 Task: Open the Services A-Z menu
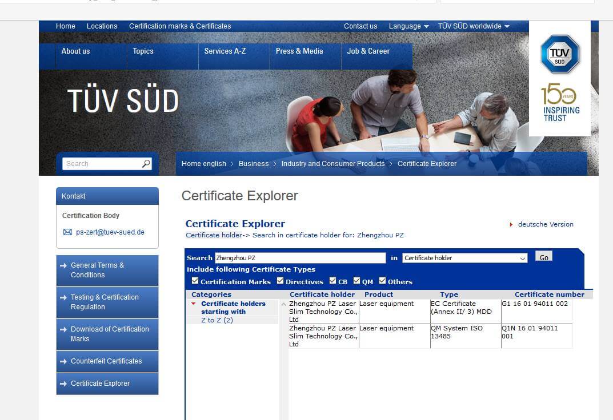pos(225,51)
